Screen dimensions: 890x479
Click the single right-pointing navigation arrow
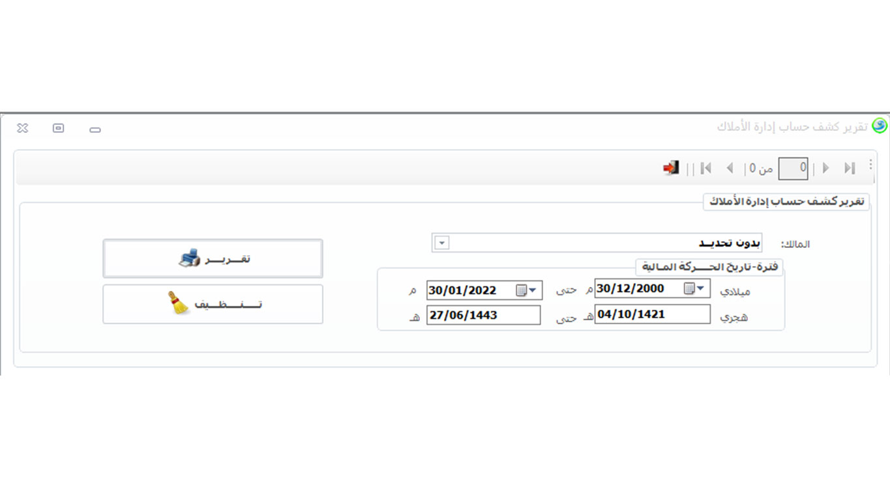825,168
